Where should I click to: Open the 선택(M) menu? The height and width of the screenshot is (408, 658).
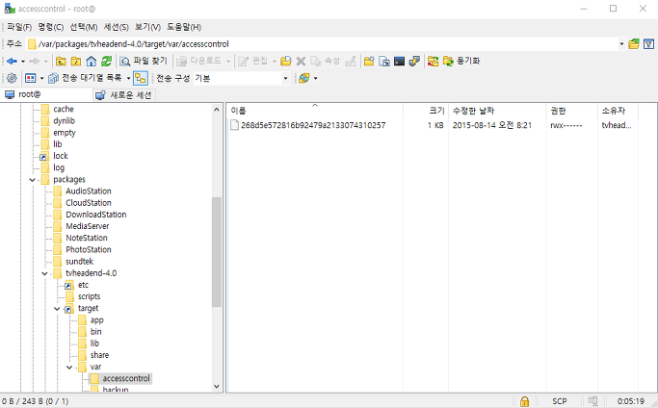click(84, 27)
